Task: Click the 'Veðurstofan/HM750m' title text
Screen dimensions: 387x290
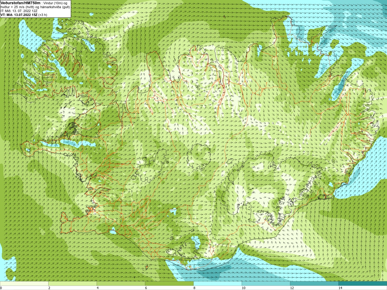Action: point(20,3)
